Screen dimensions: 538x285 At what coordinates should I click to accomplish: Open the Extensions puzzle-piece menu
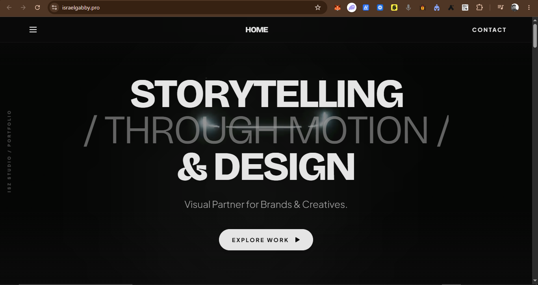tap(479, 7)
